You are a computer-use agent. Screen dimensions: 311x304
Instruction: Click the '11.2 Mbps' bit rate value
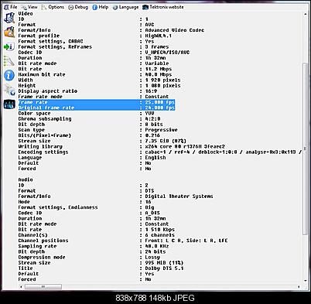pyautogui.click(x=159, y=69)
